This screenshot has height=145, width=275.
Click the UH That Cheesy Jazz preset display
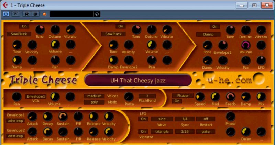click(x=138, y=81)
